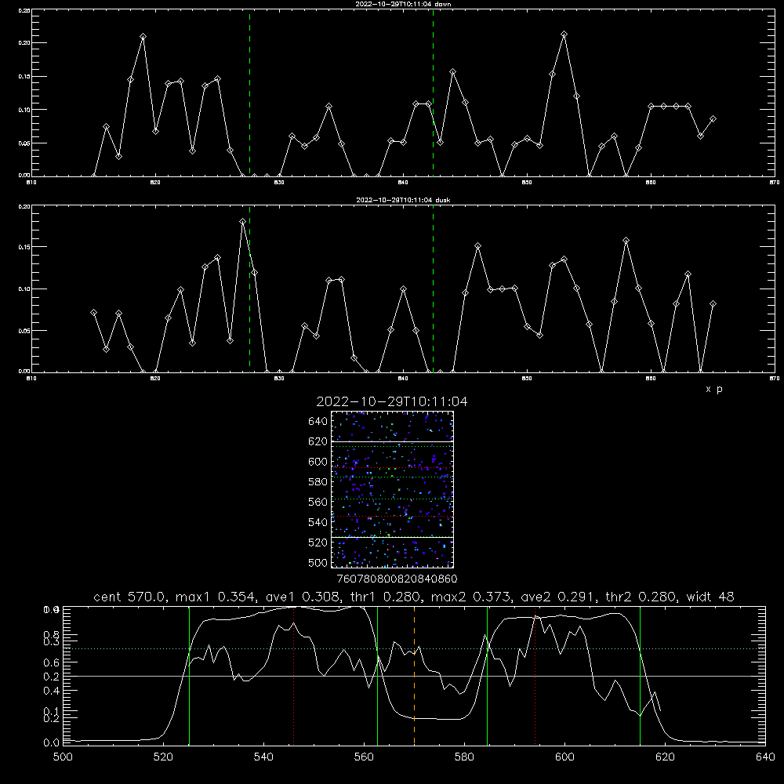Click the large timestamp title above the detector image
This screenshot has height=784, width=784.
[392, 401]
